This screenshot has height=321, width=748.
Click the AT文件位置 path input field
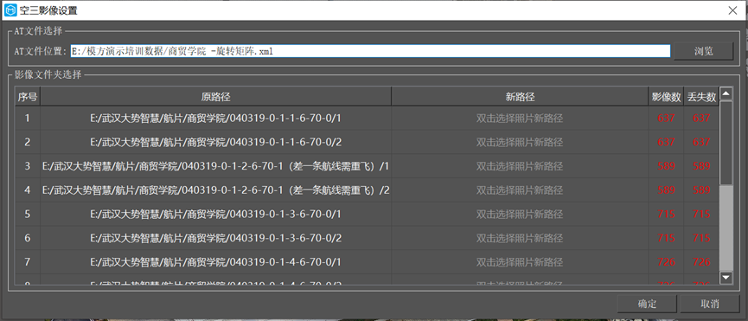pos(370,51)
